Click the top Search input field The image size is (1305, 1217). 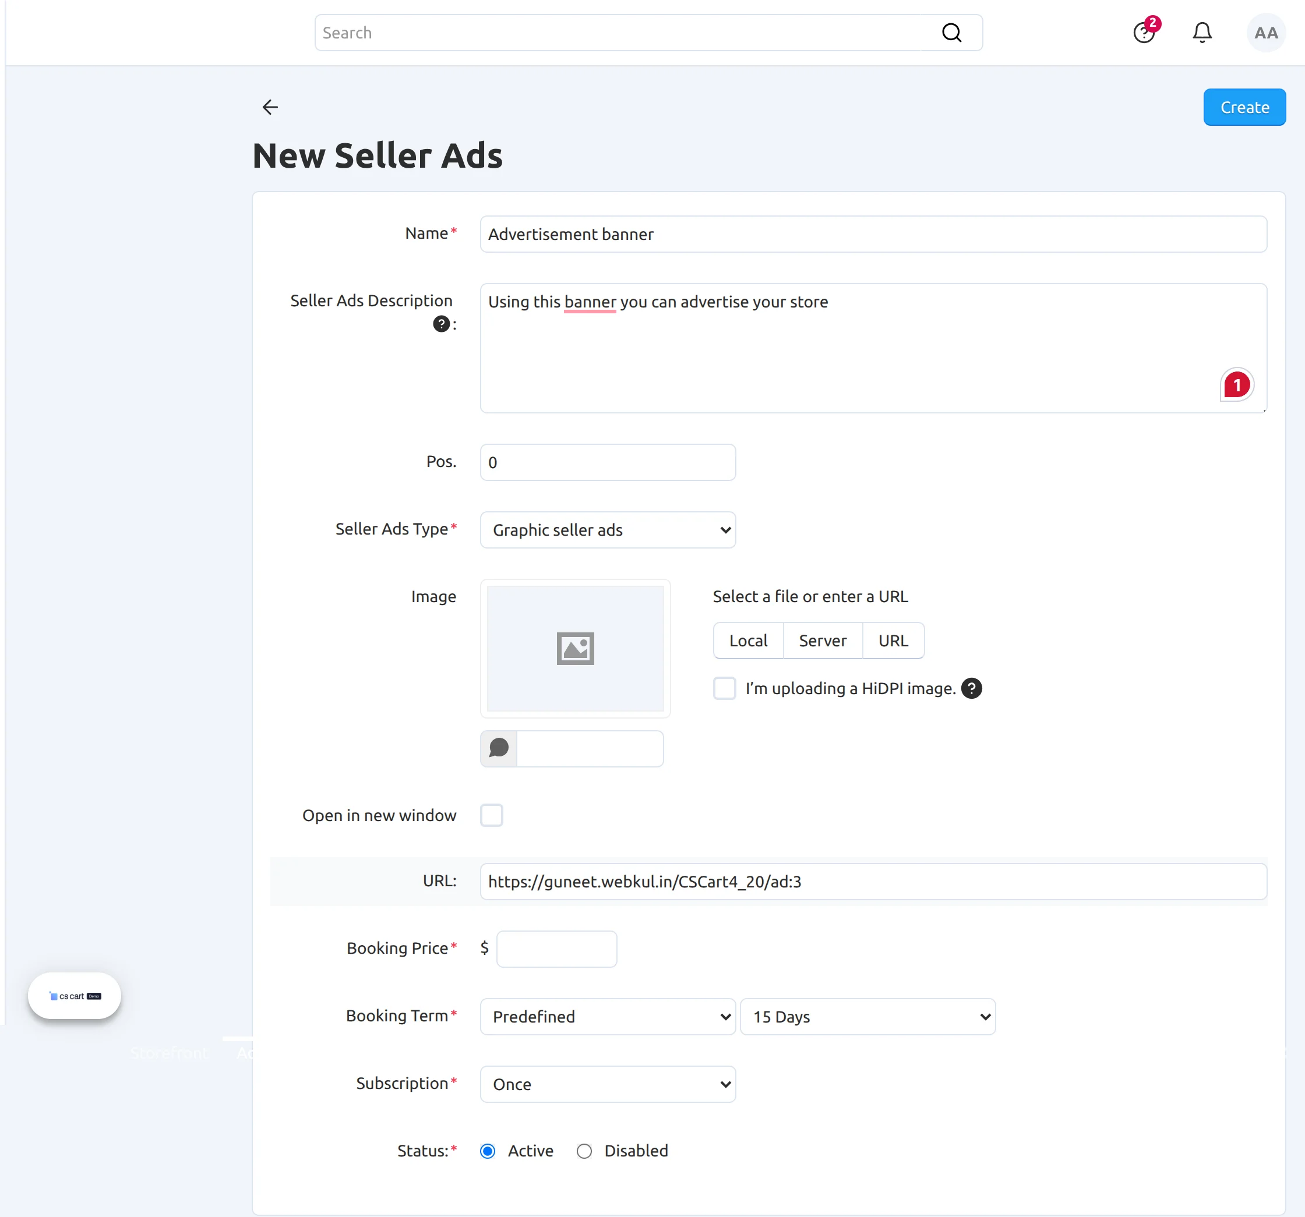point(648,33)
